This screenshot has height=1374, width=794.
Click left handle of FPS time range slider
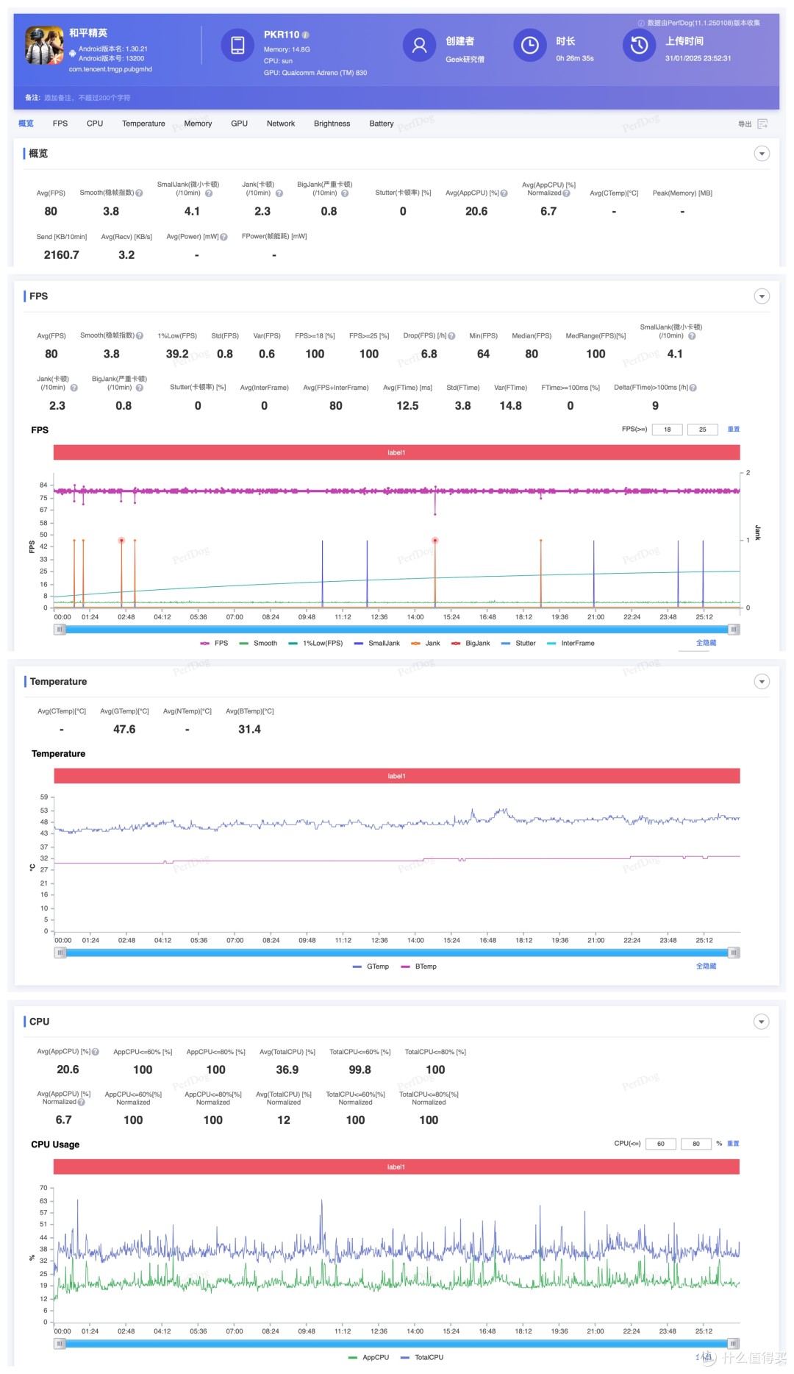pyautogui.click(x=60, y=630)
